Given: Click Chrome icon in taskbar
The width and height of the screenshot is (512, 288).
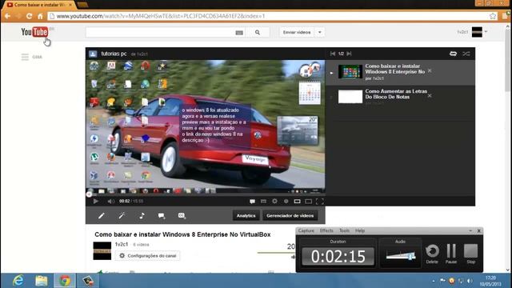Looking at the screenshot, I should pos(65,281).
